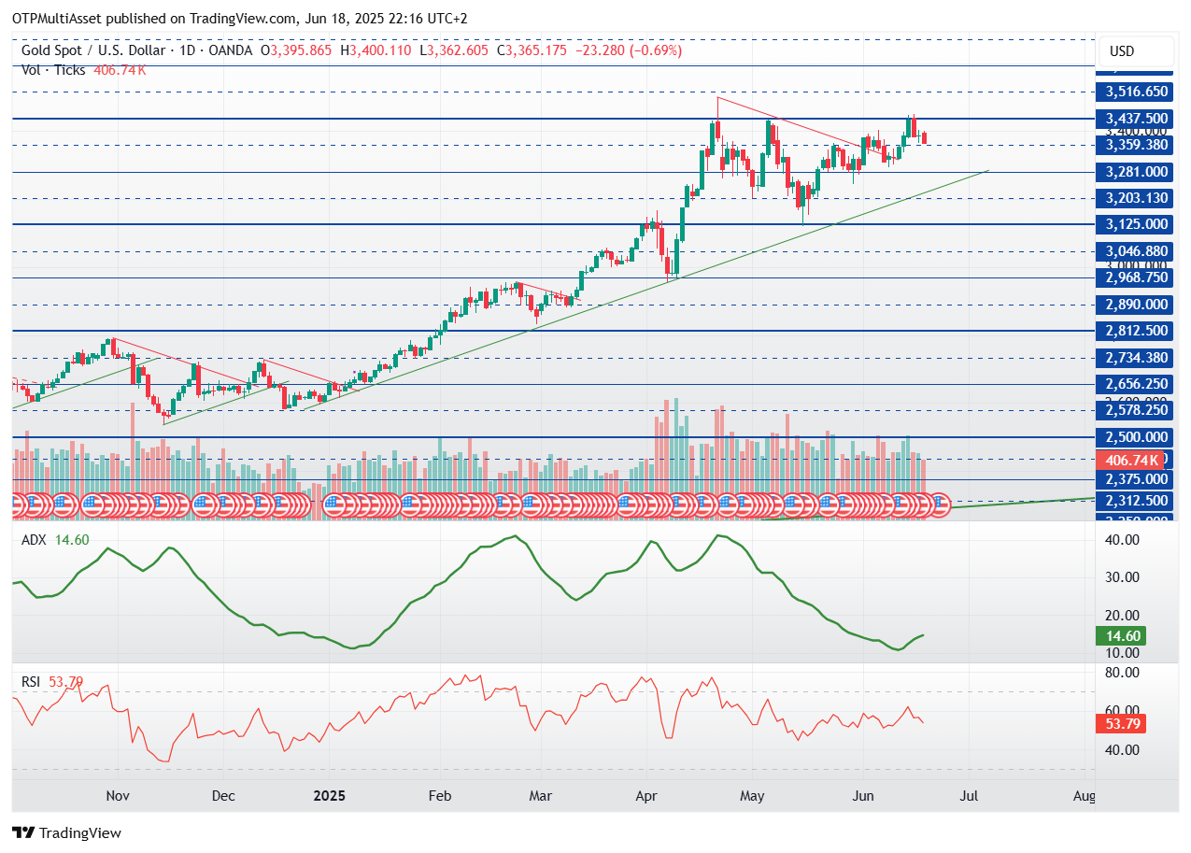The image size is (1191, 853).
Task: Click the red 406.74K volume value tag
Action: tap(1131, 460)
